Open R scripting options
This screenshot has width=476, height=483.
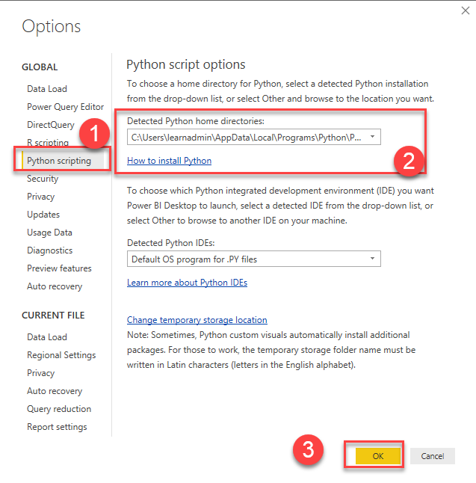48,143
